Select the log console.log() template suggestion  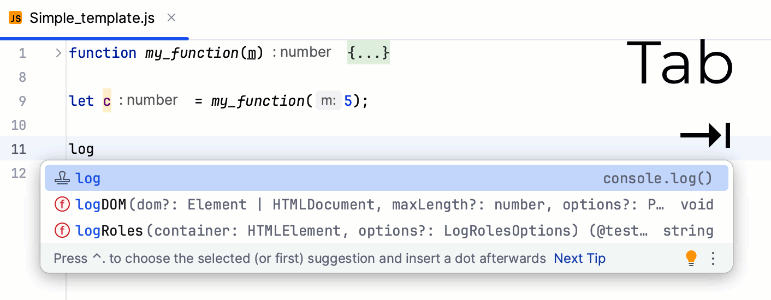coord(382,178)
